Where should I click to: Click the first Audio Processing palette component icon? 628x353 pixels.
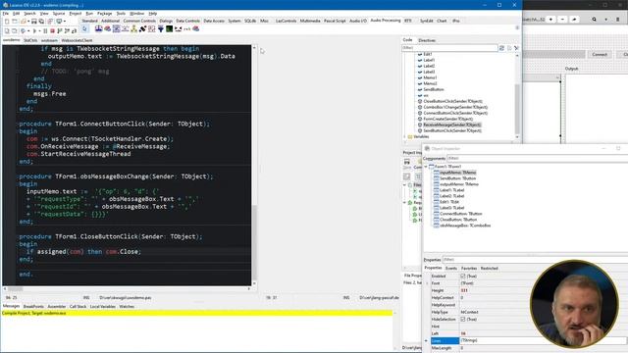[99, 28]
